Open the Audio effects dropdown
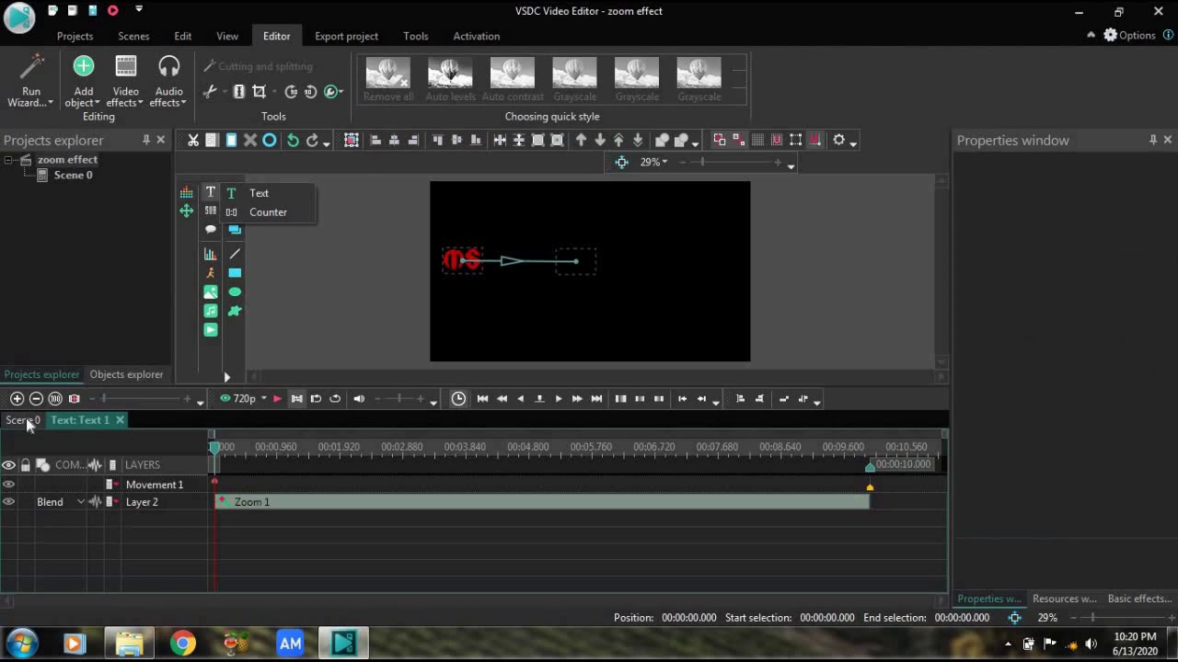Viewport: 1178px width, 662px height. [x=168, y=81]
